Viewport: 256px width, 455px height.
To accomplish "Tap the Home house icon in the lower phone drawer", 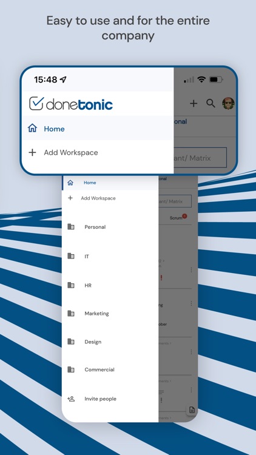I will pos(70,183).
